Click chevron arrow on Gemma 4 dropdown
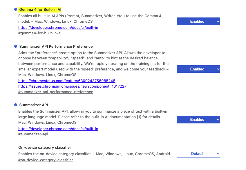The width and height of the screenshot is (246, 170). pos(218,21)
